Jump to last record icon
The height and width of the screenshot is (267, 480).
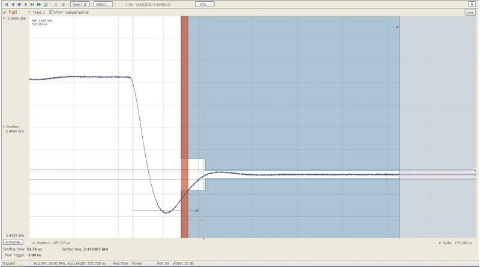point(32,4)
